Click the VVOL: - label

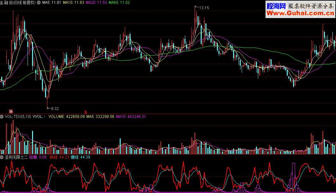click(x=39, y=117)
